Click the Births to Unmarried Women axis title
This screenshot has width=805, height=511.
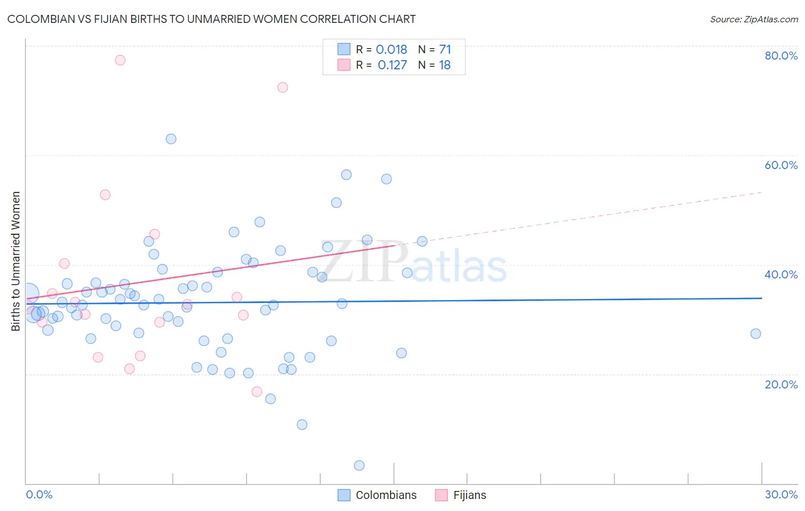(x=15, y=261)
